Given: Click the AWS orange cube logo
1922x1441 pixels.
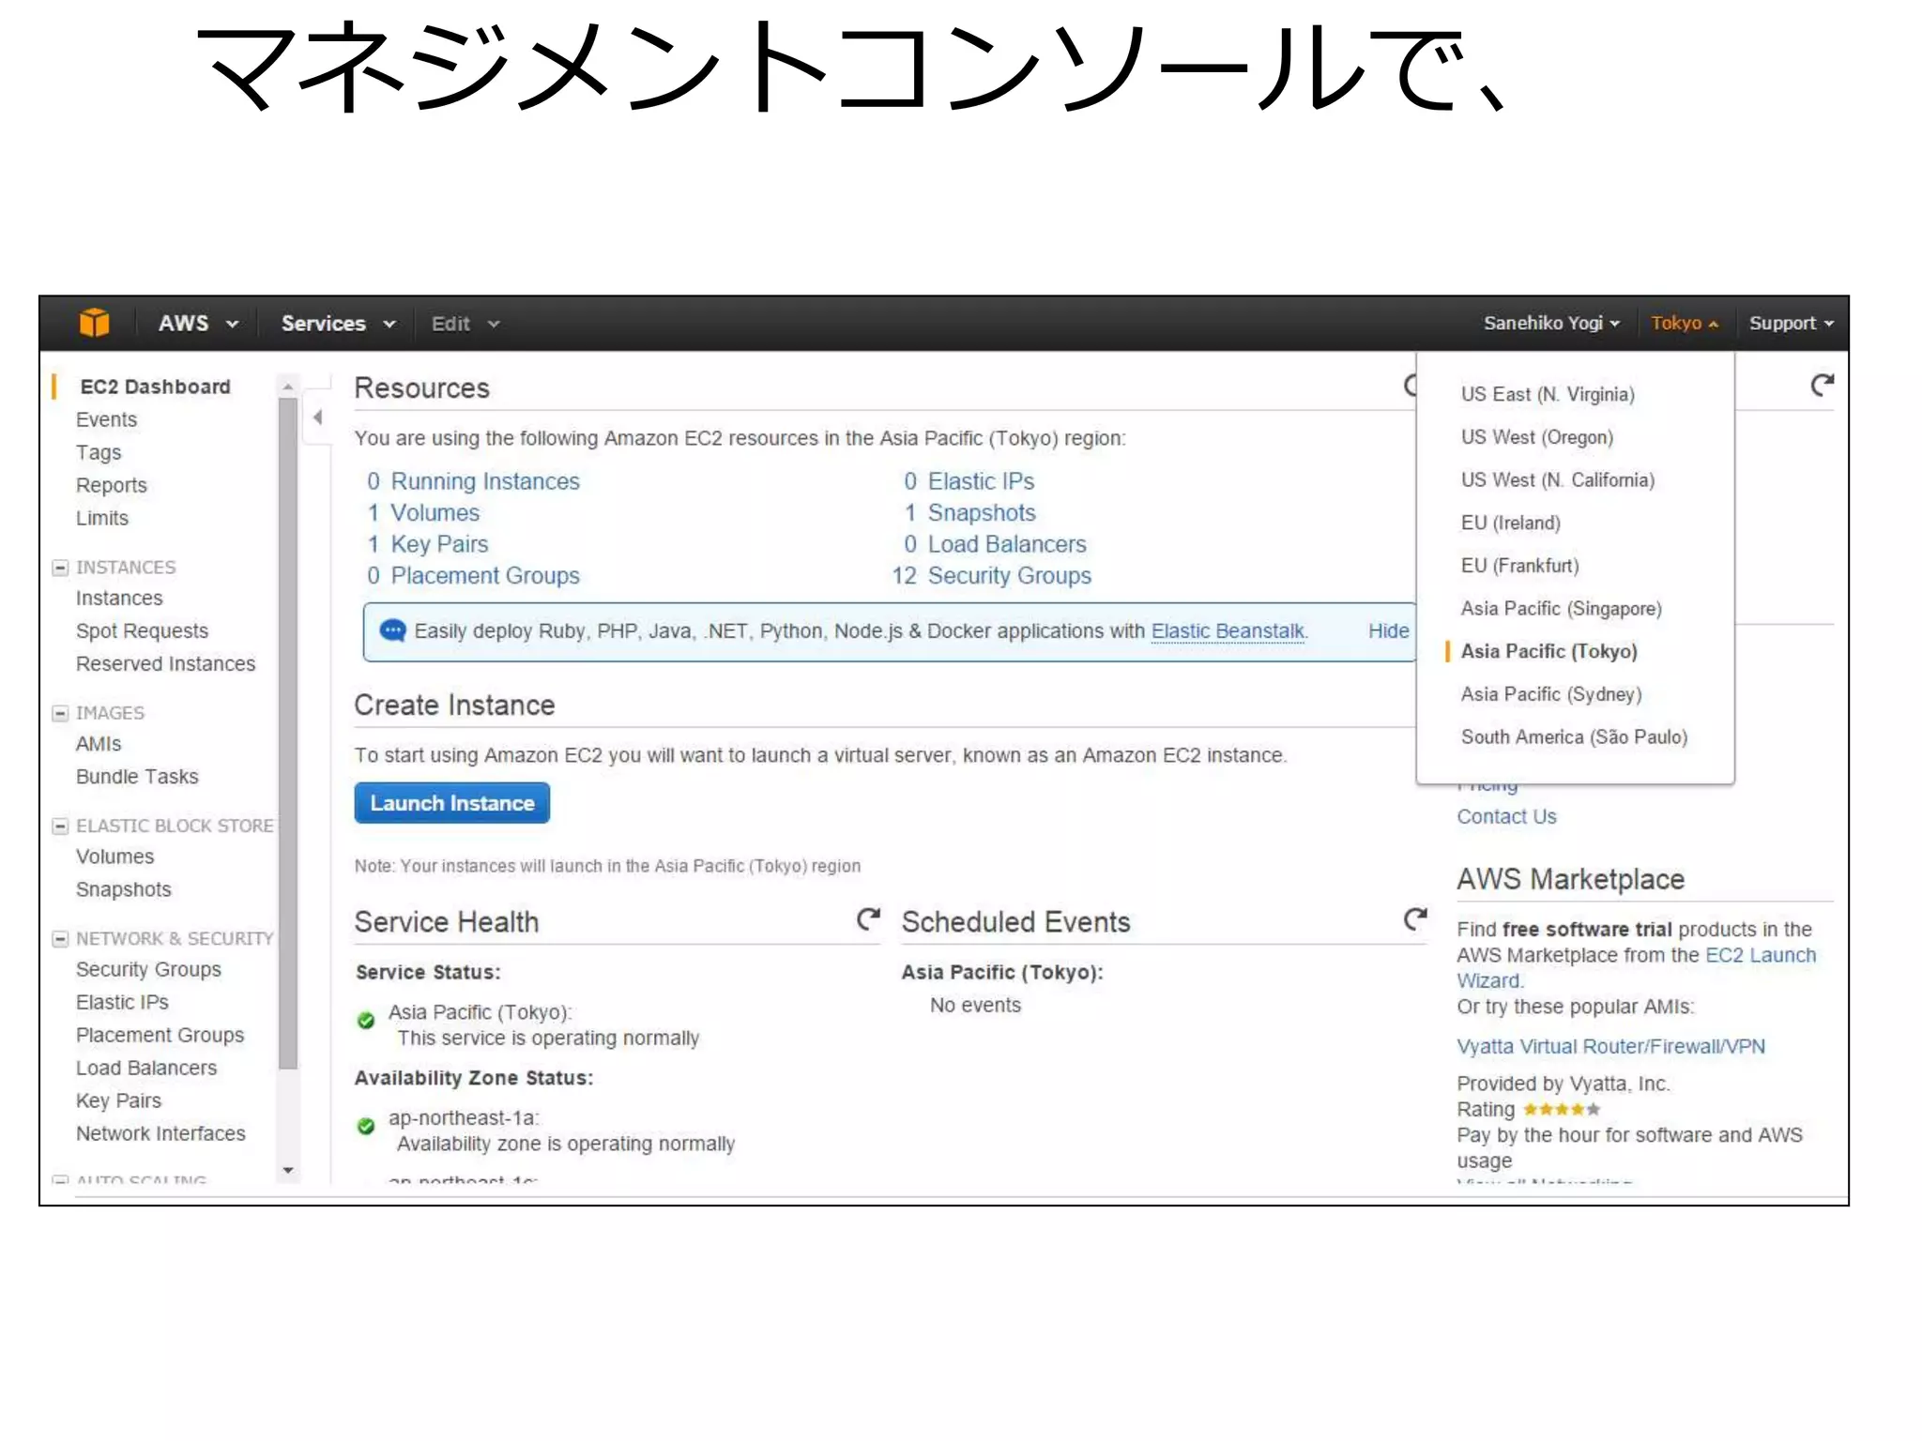Looking at the screenshot, I should (94, 323).
